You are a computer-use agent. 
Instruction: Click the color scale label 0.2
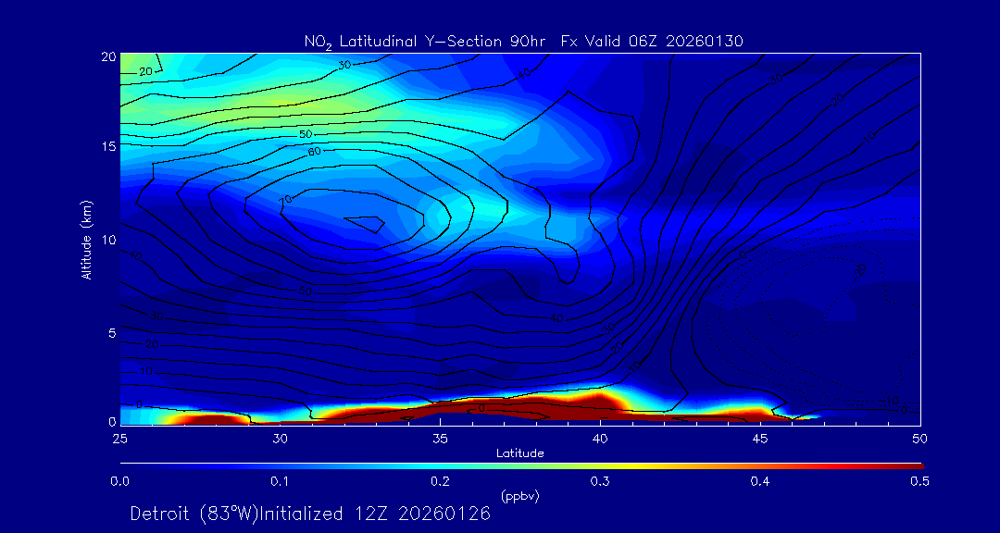click(440, 482)
